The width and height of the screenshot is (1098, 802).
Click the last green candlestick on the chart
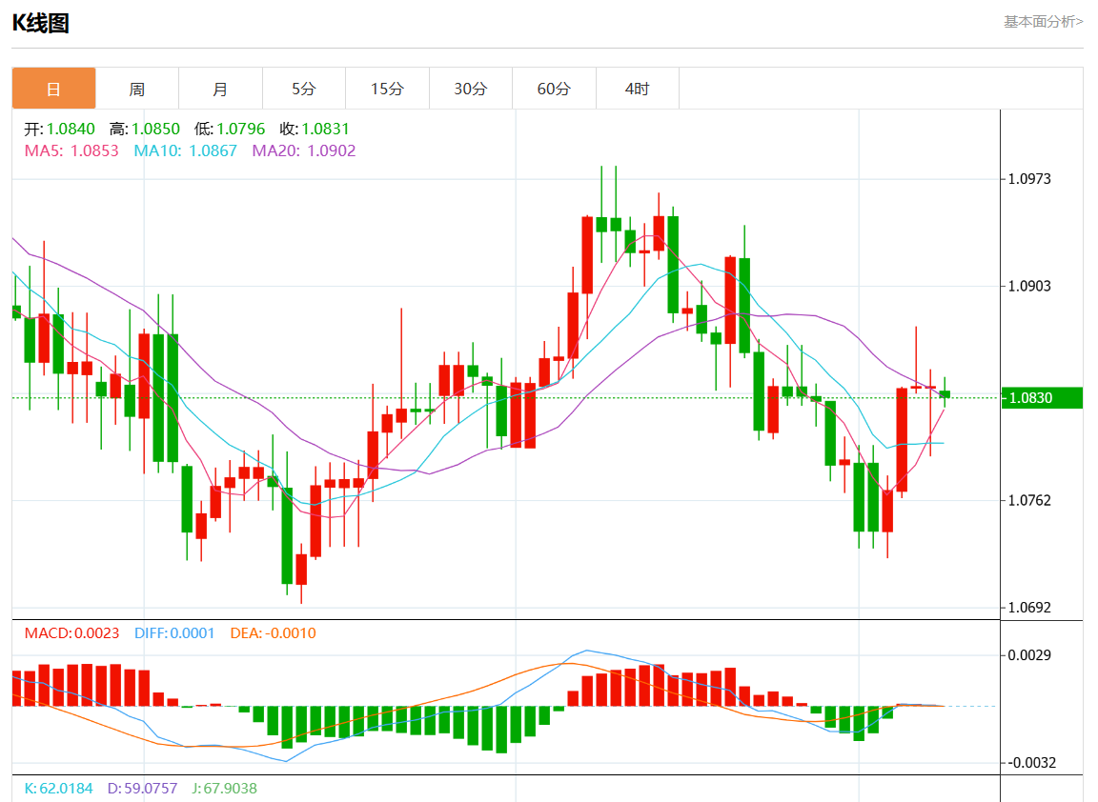click(x=945, y=394)
